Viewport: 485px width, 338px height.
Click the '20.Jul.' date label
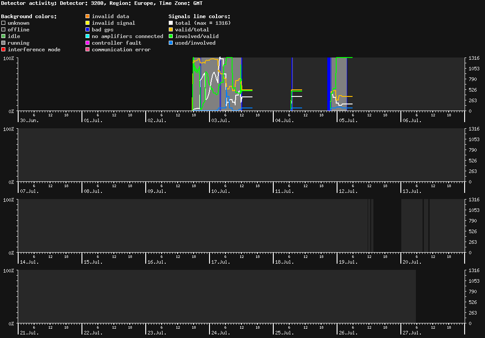412,262
